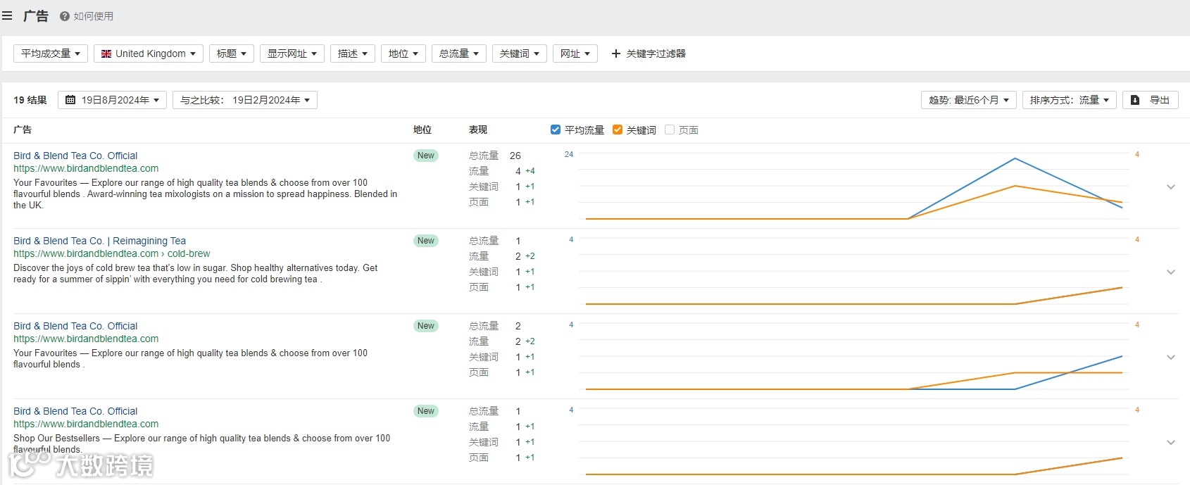Click the first row's trend chart

(x=853, y=187)
